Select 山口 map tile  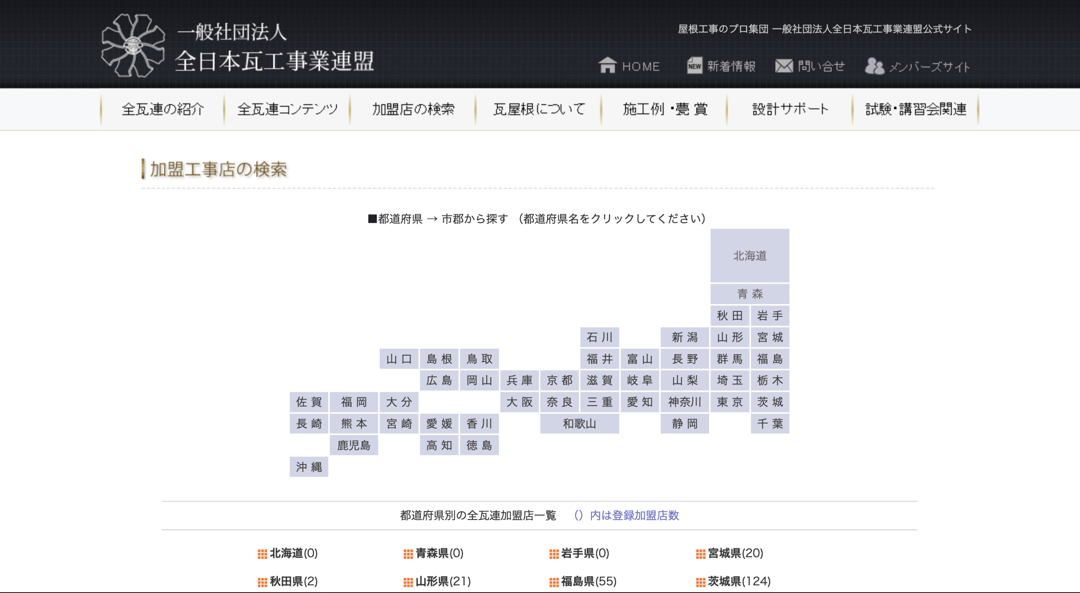pyautogui.click(x=399, y=359)
